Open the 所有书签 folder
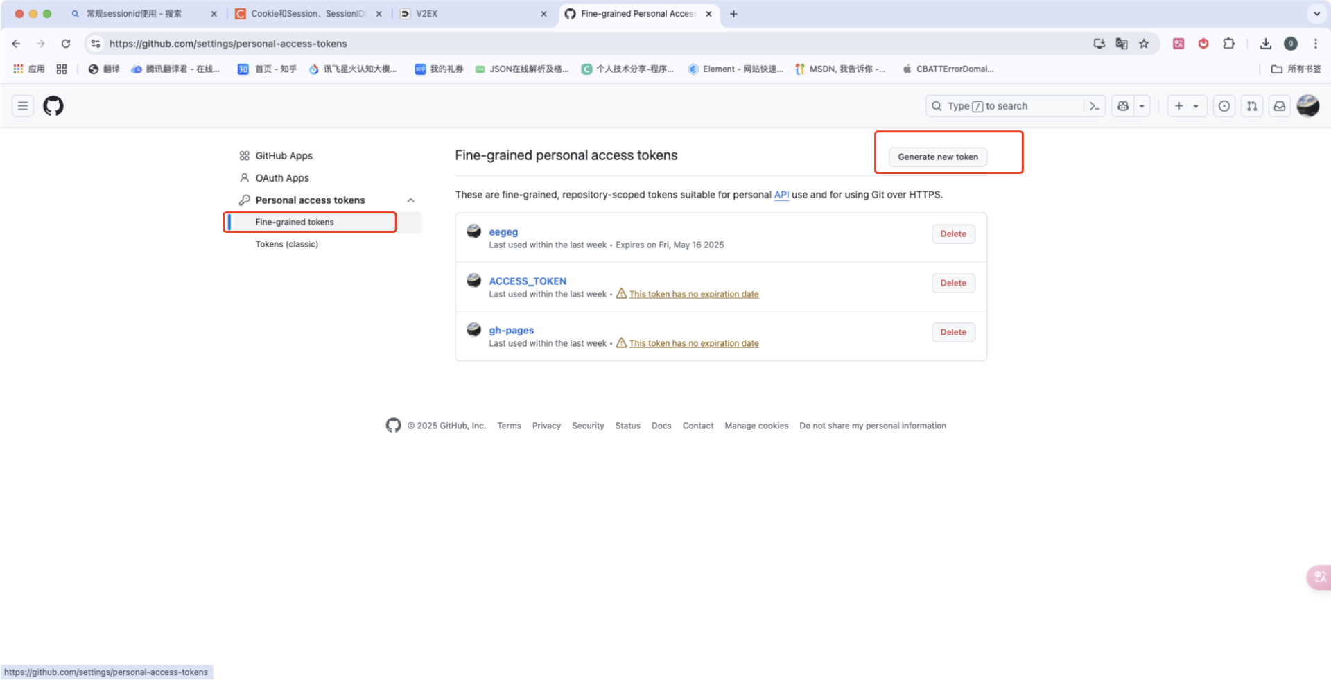The image size is (1331, 680). [x=1296, y=69]
